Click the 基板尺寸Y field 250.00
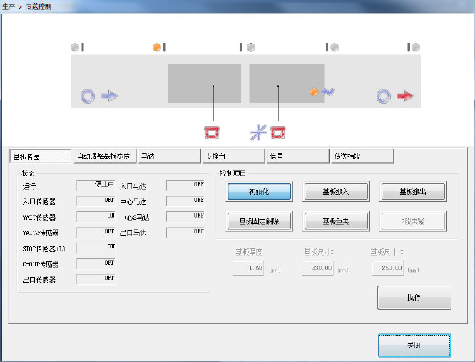Image resolution: width=475 pixels, height=362 pixels. (x=388, y=268)
